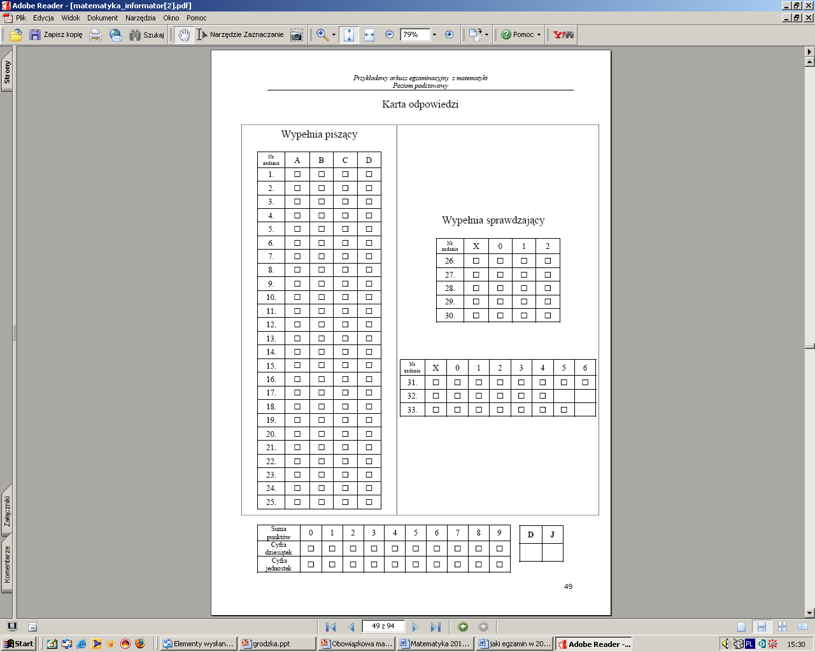Switch to continuous facing layout
The height and width of the screenshot is (652, 815).
tap(782, 627)
